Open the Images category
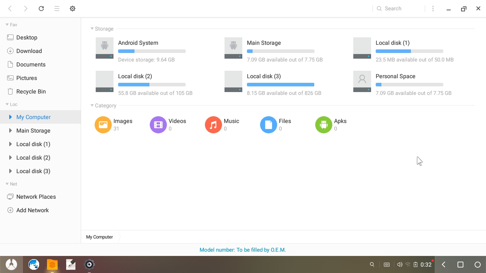 [x=103, y=125]
